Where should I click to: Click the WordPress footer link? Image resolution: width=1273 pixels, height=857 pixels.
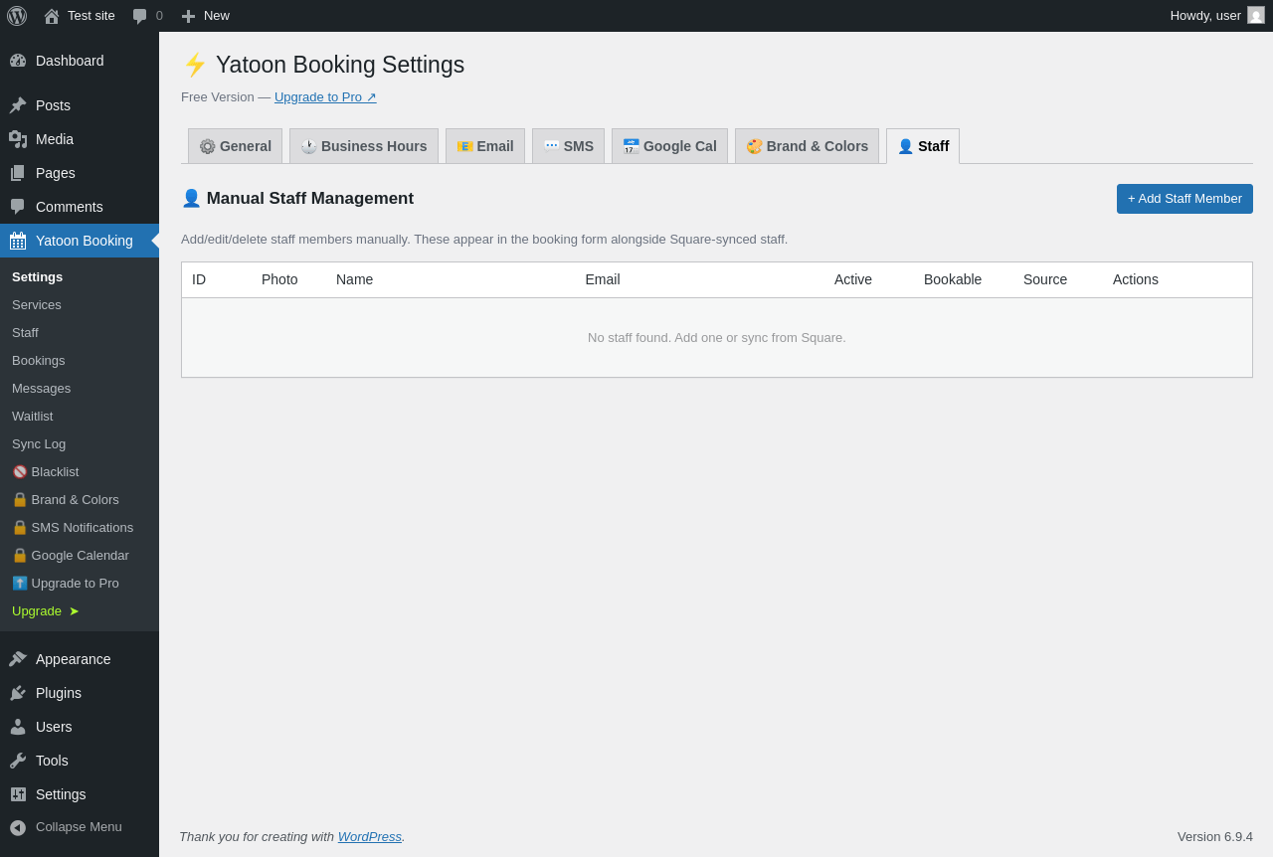pos(370,836)
